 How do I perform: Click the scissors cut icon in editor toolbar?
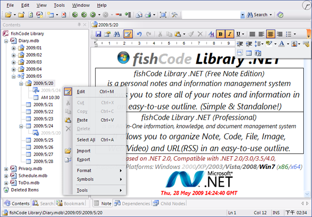click(160, 34)
